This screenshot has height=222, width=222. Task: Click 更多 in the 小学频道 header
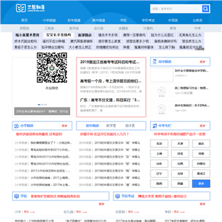pyautogui.click(x=65, y=126)
